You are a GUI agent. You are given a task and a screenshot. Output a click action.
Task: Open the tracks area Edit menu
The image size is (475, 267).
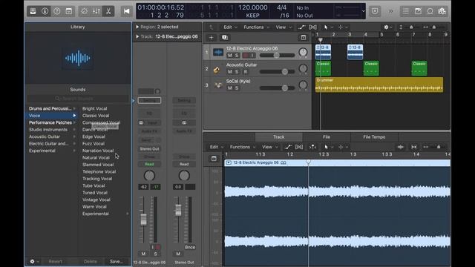click(x=229, y=27)
